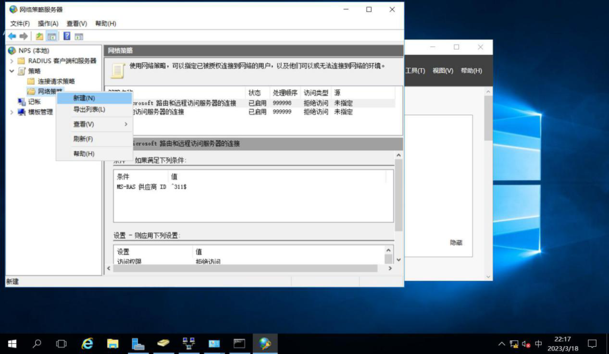
Task: Click the Back arrow in NPS toolbar
Action: 12,36
